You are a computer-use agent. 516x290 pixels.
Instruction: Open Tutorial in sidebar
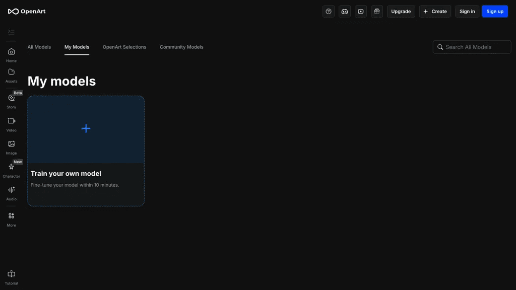pos(11,278)
